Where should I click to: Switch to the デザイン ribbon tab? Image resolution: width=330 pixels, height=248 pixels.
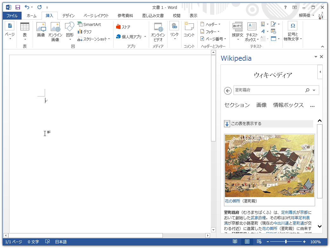68,15
